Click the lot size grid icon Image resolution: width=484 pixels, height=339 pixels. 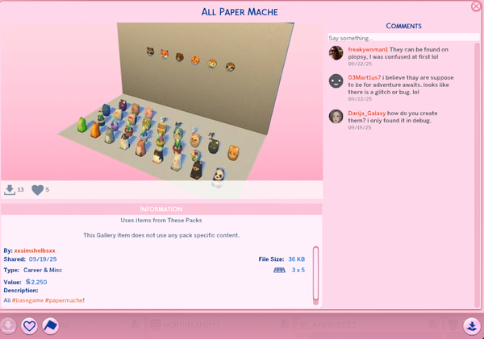[279, 271]
